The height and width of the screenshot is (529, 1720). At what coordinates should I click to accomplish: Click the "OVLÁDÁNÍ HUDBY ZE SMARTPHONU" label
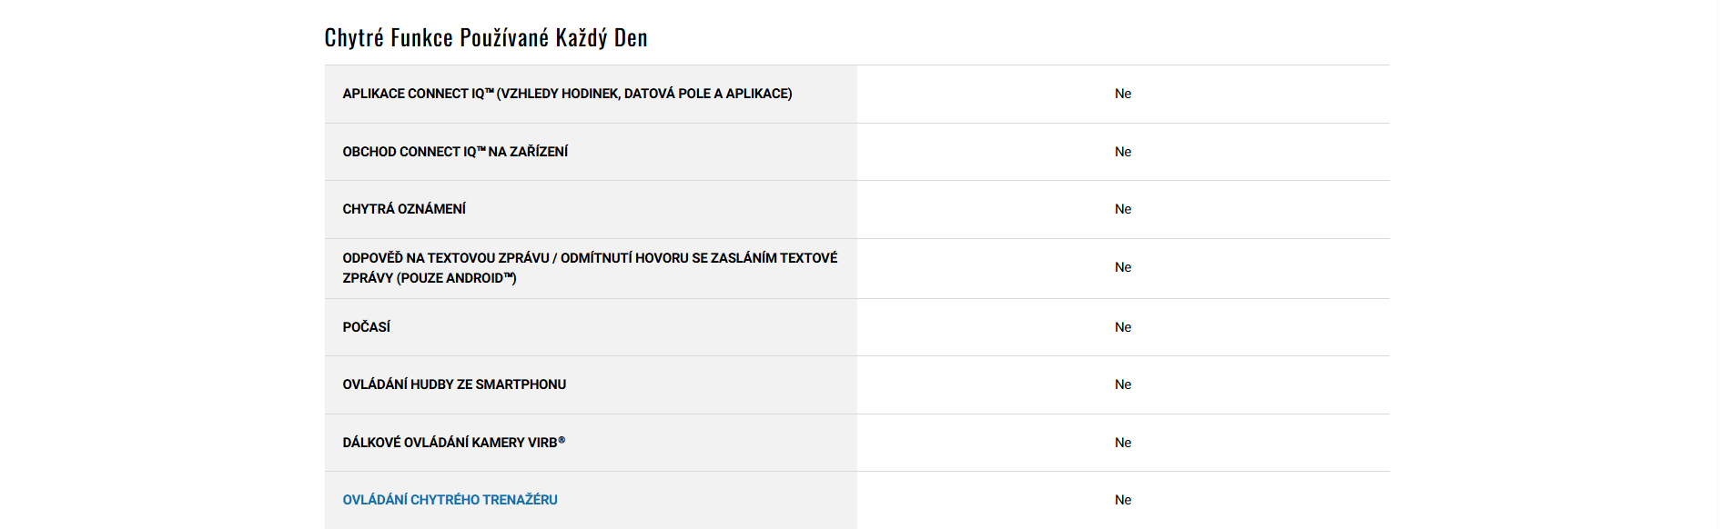click(x=454, y=384)
